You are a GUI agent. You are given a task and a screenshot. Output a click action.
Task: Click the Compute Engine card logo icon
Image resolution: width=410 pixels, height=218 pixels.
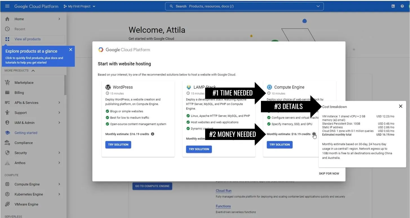pyautogui.click(x=269, y=87)
